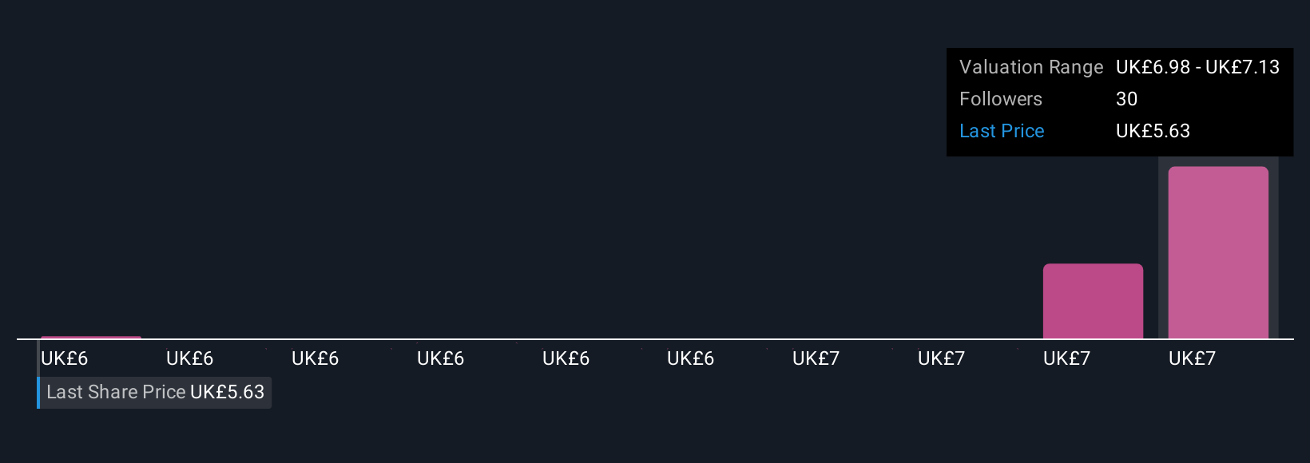Click the Followers label in tooltip

pos(1000,99)
